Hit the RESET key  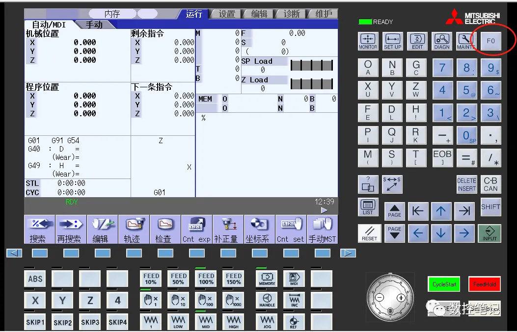(x=369, y=233)
